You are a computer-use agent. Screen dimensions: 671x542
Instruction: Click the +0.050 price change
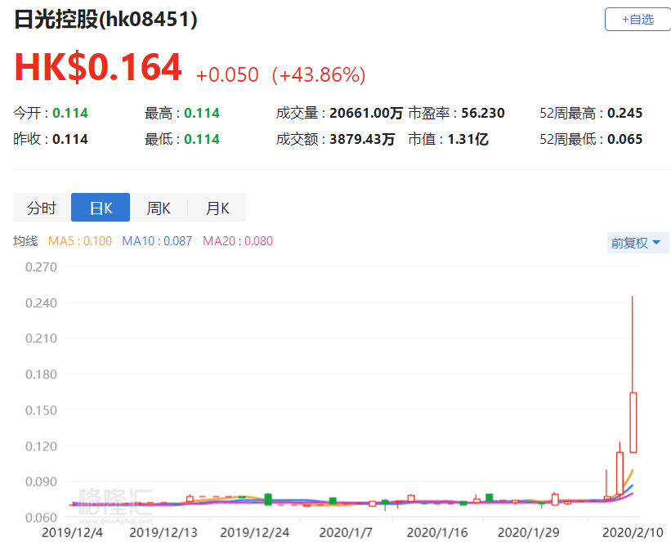point(227,75)
